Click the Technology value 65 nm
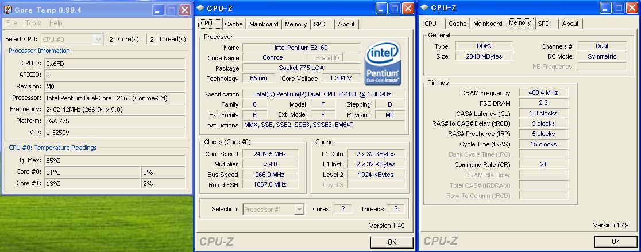 [x=258, y=79]
